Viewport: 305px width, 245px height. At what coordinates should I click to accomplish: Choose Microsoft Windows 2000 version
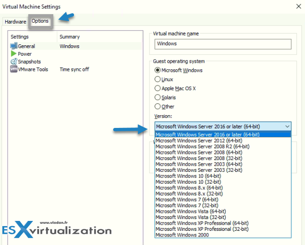coord(223,235)
